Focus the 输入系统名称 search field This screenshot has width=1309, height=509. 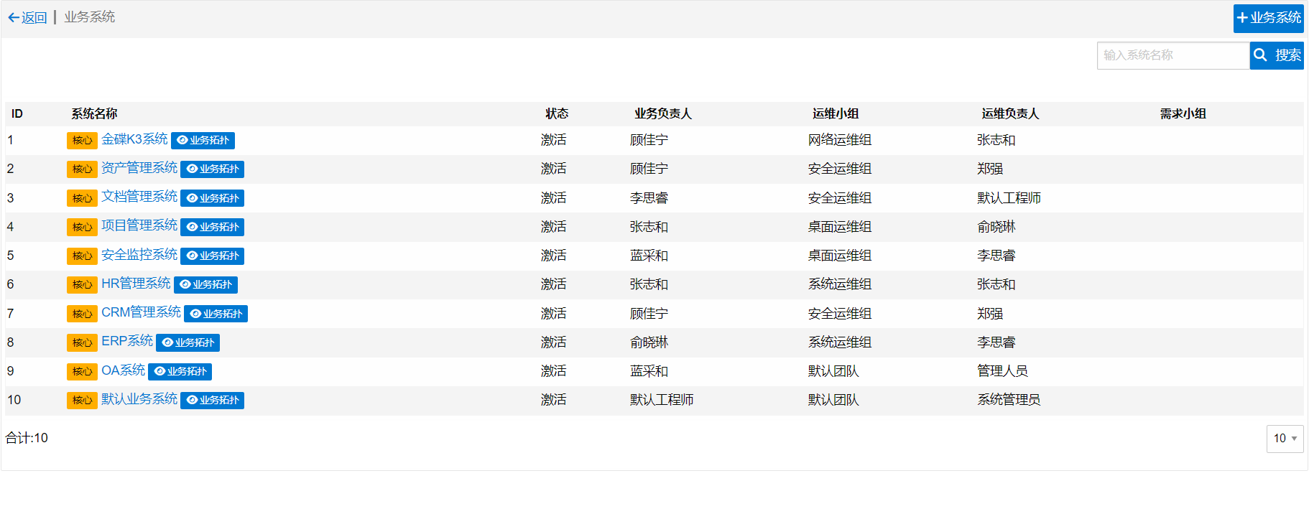point(1173,55)
